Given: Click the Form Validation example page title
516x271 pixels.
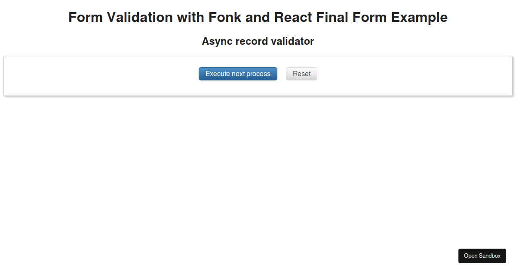Looking at the screenshot, I should pos(258,18).
